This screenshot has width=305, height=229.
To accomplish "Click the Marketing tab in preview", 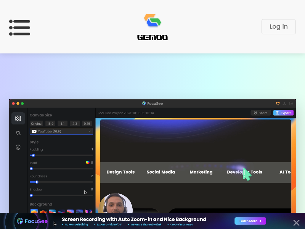I will click(201, 172).
